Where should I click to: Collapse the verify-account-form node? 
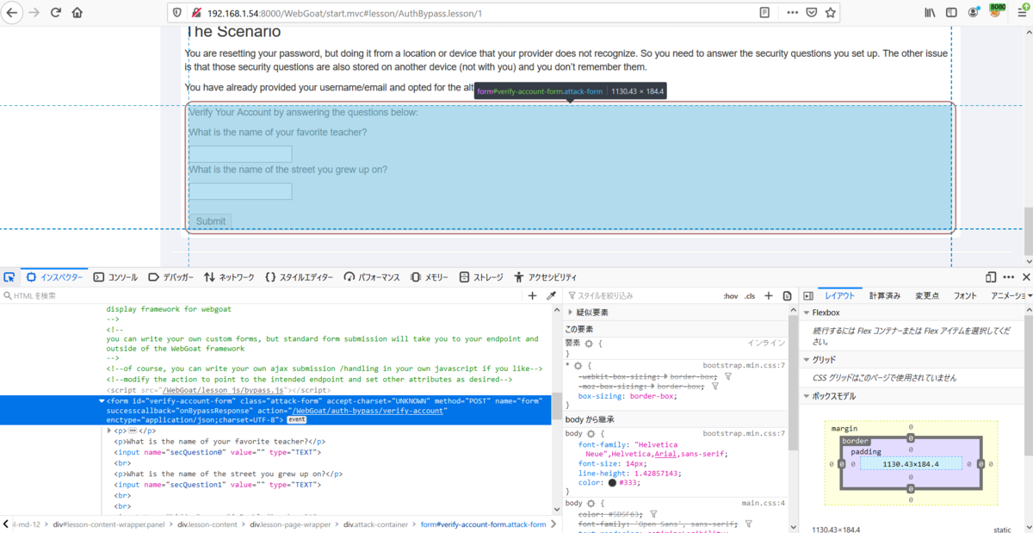pyautogui.click(x=102, y=400)
